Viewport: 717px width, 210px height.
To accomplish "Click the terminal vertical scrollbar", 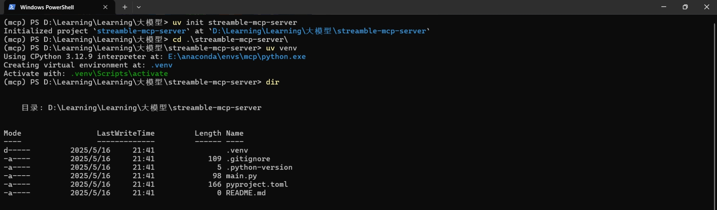I will (x=715, y=112).
